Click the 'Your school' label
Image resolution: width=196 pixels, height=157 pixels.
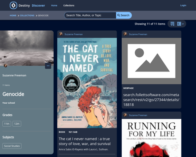9,103
